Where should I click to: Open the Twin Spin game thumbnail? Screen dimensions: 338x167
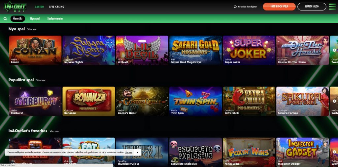pyautogui.click(x=196, y=101)
